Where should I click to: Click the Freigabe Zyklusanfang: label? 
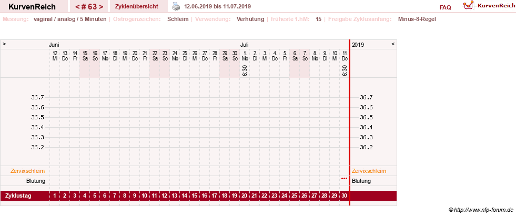pos(360,19)
